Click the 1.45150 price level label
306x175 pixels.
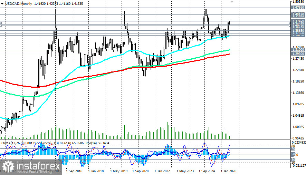click(x=298, y=14)
